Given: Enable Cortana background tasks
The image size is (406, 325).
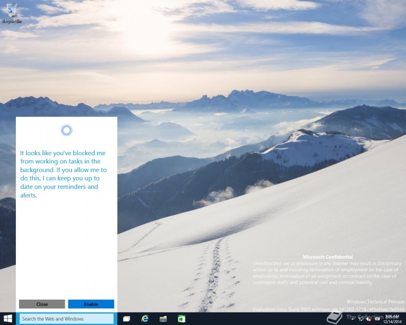Looking at the screenshot, I should pos(91,304).
